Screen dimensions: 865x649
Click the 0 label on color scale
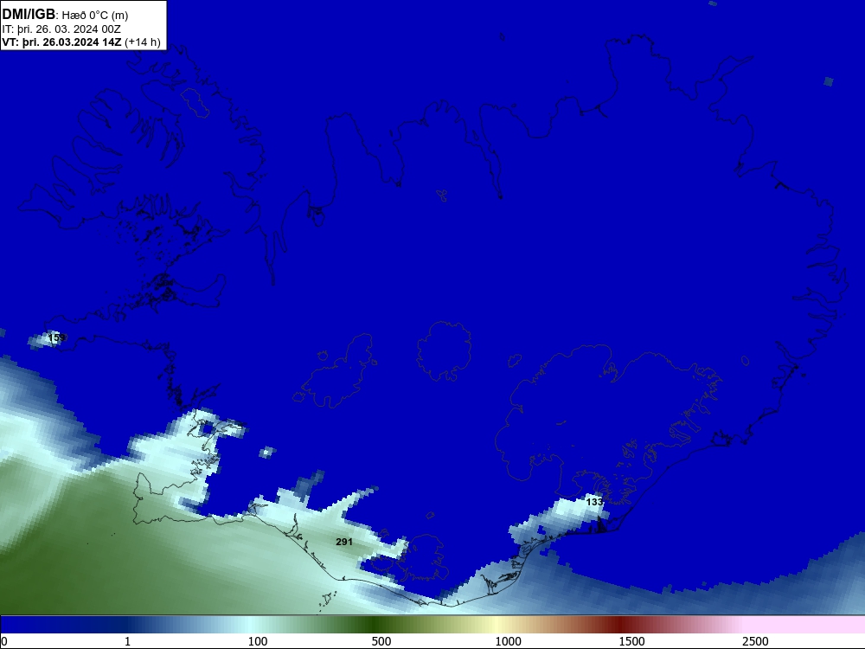click(x=4, y=640)
